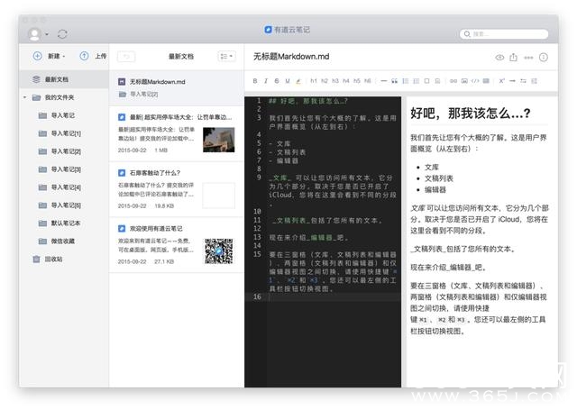Collapse the 我的文件夹 tree
Viewport: 577px width, 410px height.
point(25,97)
